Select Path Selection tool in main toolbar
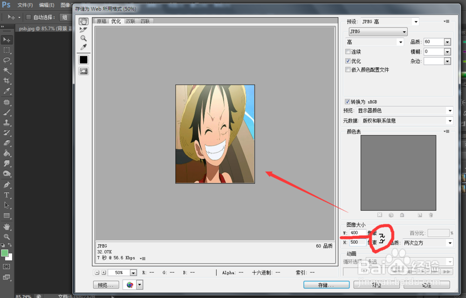The image size is (466, 298). pyautogui.click(x=7, y=205)
